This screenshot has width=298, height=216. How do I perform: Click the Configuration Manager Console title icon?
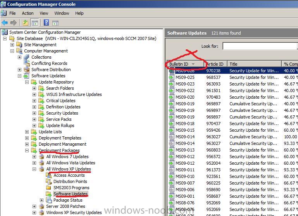point(3,4)
